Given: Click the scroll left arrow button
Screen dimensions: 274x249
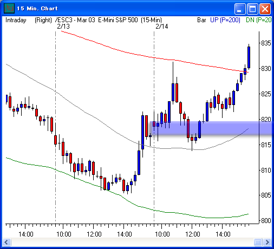Looking at the screenshot, I should 6,242.
